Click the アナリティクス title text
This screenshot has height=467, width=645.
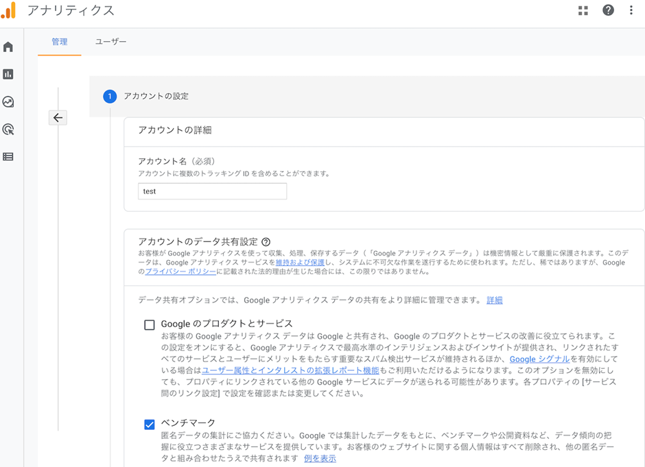pyautogui.click(x=71, y=10)
